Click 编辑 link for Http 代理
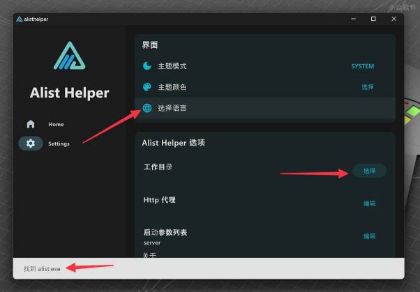Image resolution: width=420 pixels, height=292 pixels. (369, 203)
